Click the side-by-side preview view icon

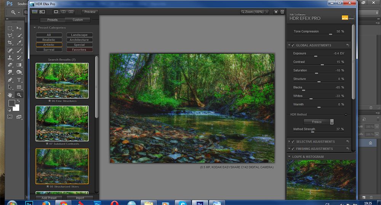click(x=71, y=12)
